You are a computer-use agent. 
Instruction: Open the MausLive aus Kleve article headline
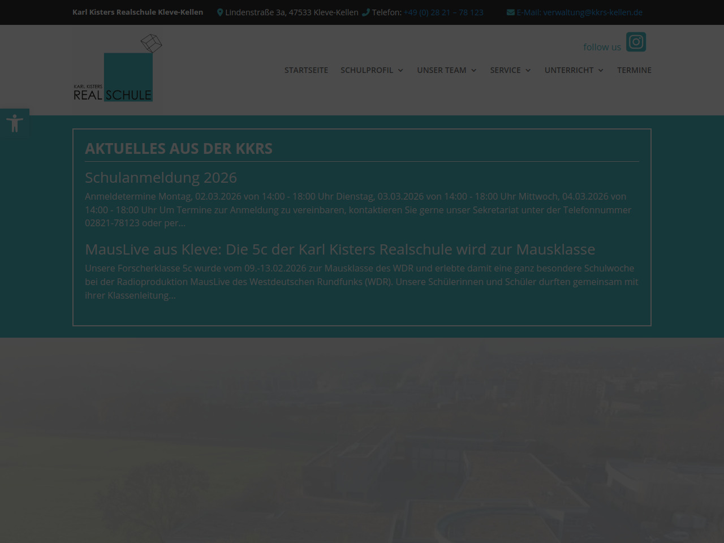pyautogui.click(x=340, y=249)
